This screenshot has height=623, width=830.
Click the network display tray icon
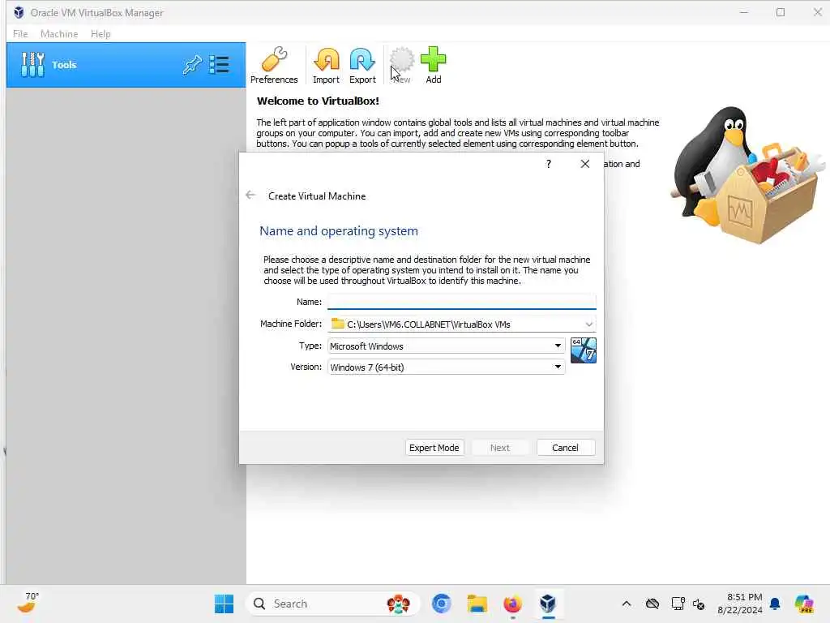point(678,604)
